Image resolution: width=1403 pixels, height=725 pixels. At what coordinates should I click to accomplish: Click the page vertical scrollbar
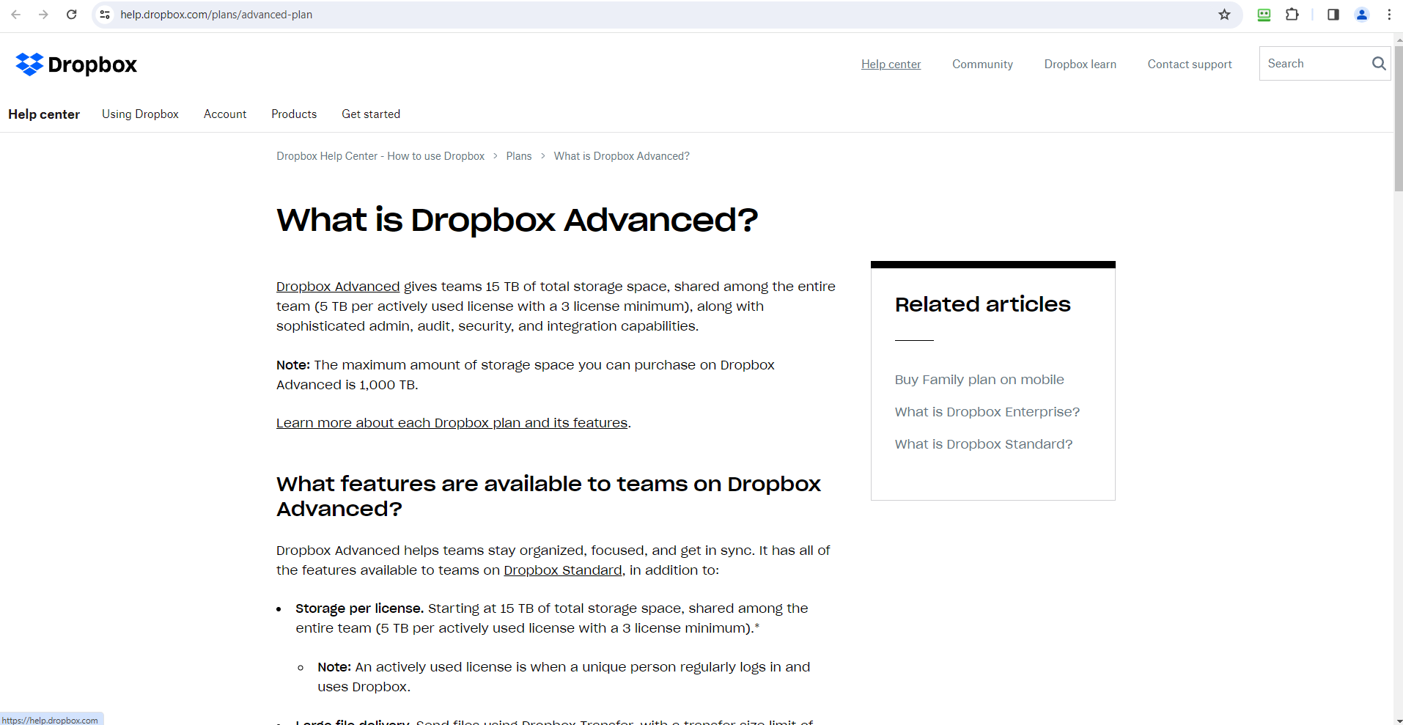pyautogui.click(x=1398, y=367)
